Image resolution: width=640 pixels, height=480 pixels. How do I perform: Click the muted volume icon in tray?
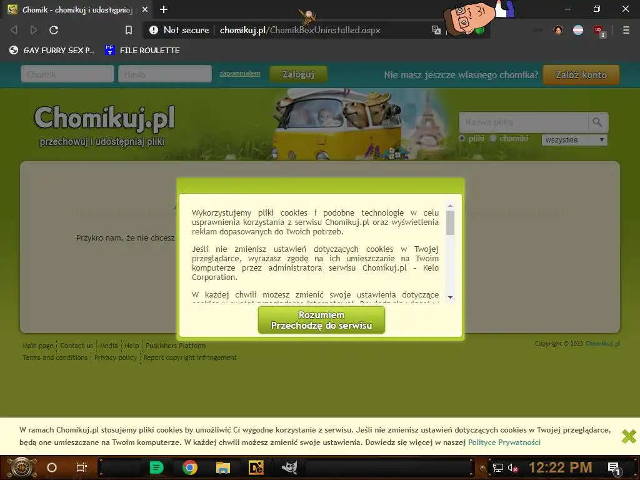click(512, 467)
